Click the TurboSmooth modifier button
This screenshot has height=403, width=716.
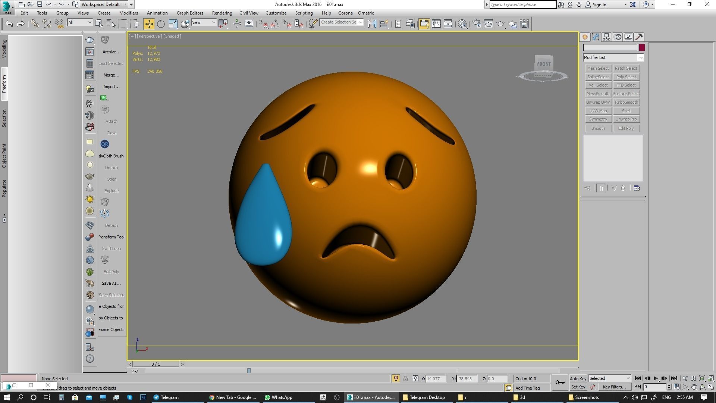tap(626, 102)
